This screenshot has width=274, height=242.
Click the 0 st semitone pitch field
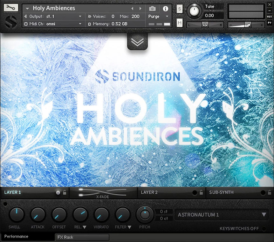[164, 211]
